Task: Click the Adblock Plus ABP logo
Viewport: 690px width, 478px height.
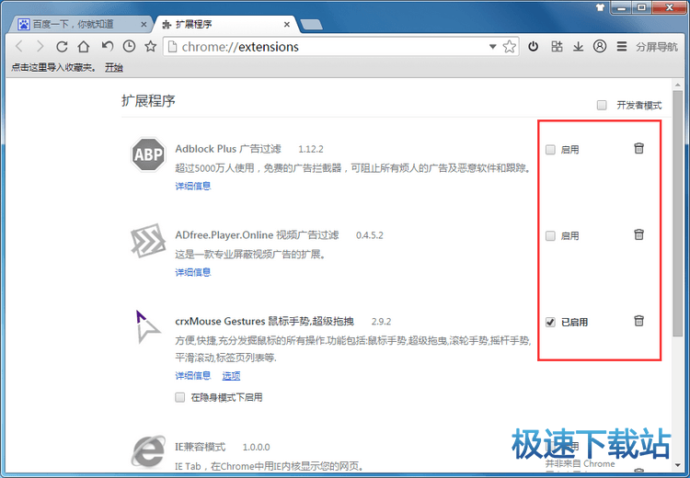Action: click(149, 154)
